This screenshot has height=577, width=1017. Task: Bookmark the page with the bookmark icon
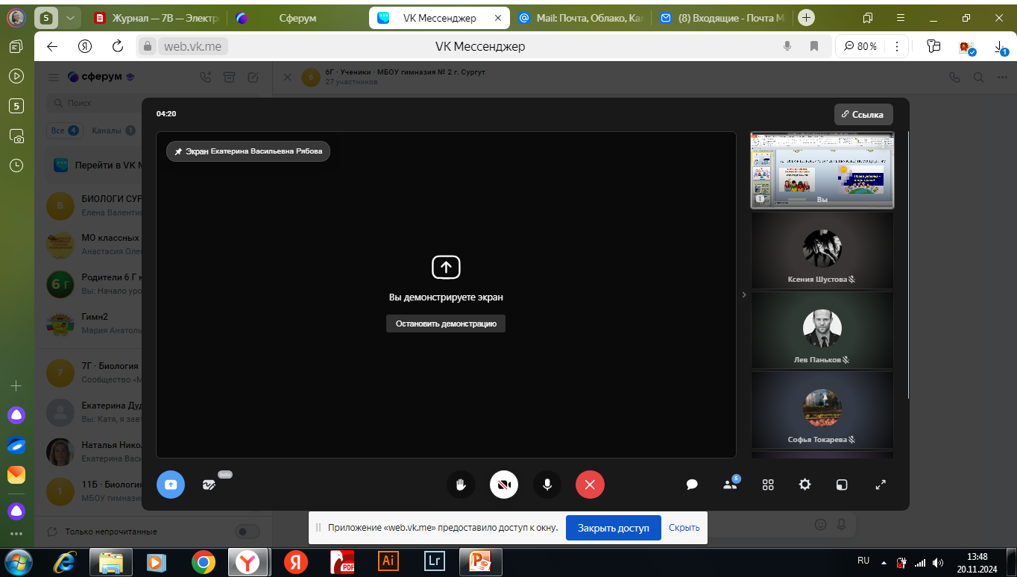814,46
